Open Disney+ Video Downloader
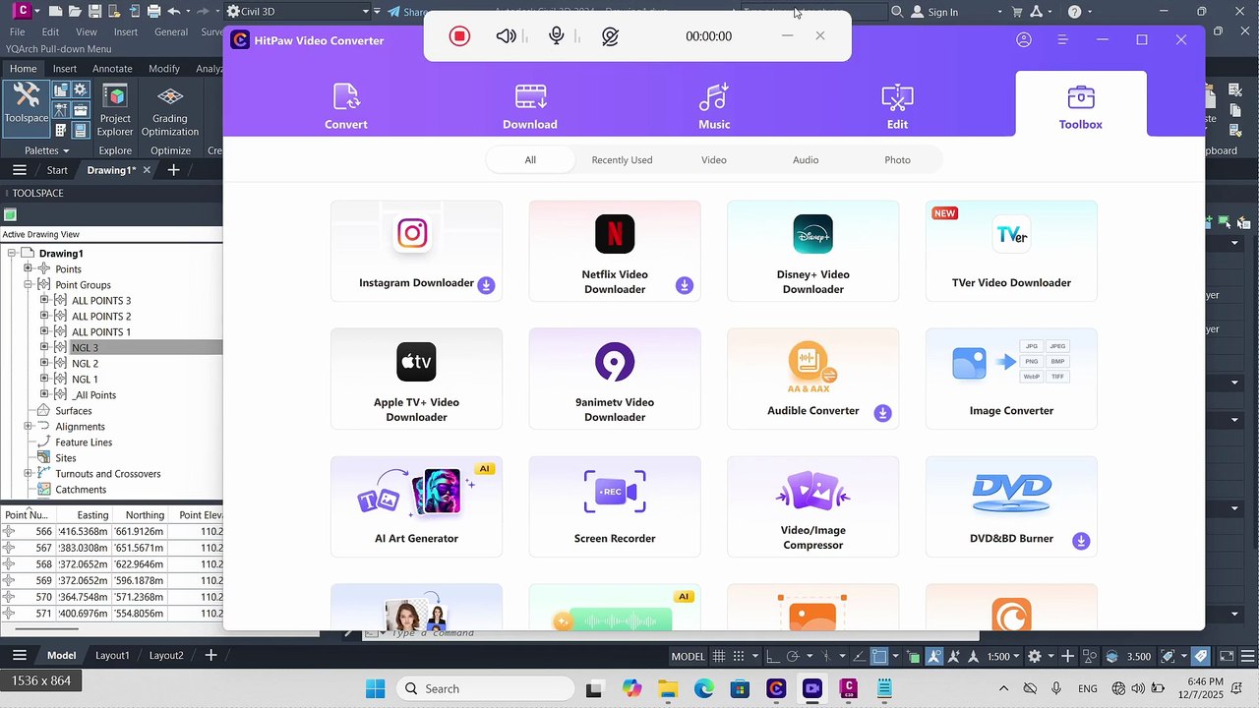Image resolution: width=1259 pixels, height=708 pixels. (x=813, y=251)
